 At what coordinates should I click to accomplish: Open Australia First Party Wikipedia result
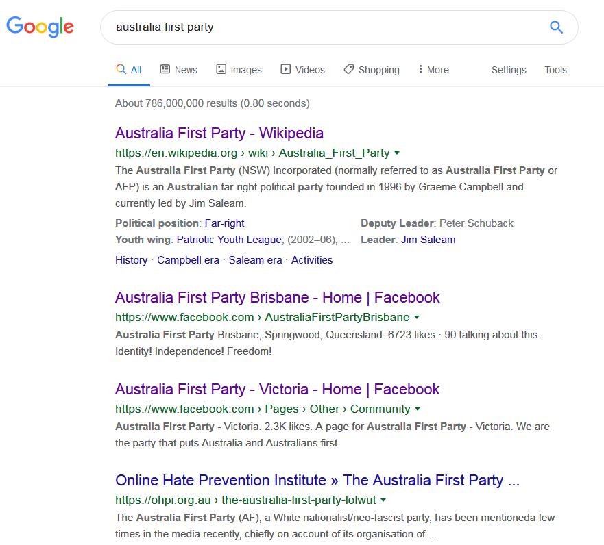click(219, 133)
